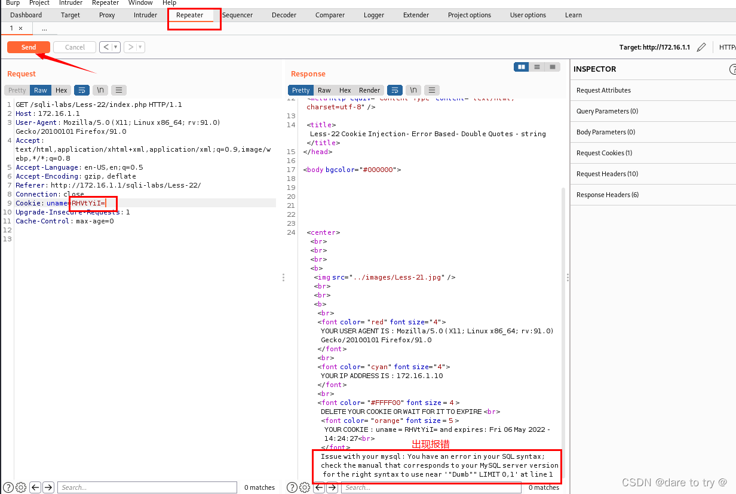Open the hamburger menu in Request panel
The height and width of the screenshot is (494, 736).
pyautogui.click(x=119, y=90)
